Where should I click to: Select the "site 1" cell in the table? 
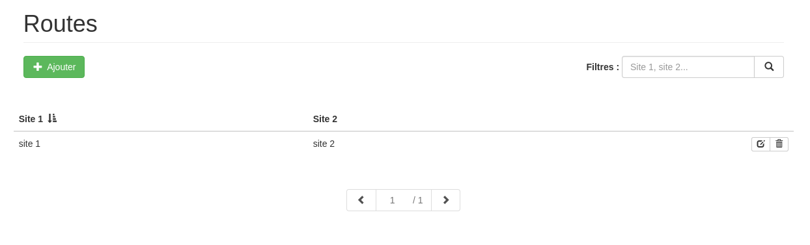coord(29,144)
